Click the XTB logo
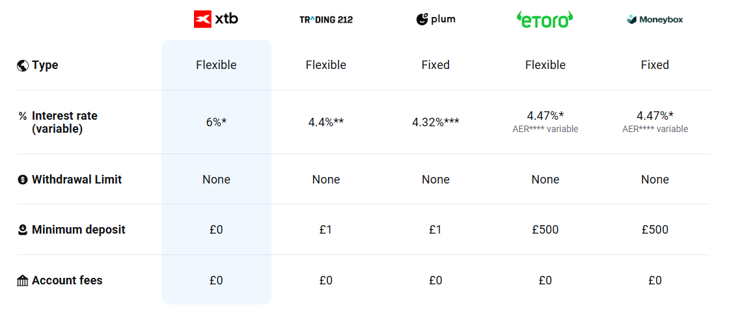Viewport: 729px width, 313px height. pyautogui.click(x=216, y=20)
